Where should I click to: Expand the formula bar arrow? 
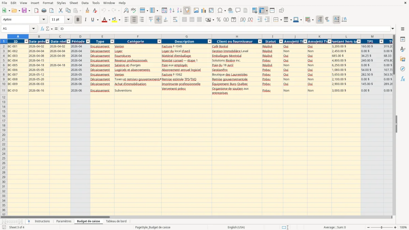click(x=393, y=29)
